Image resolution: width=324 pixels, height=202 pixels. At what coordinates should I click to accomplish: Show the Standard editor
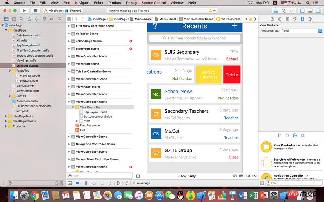(x=276, y=11)
